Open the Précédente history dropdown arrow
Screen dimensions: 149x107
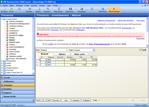click(87, 10)
